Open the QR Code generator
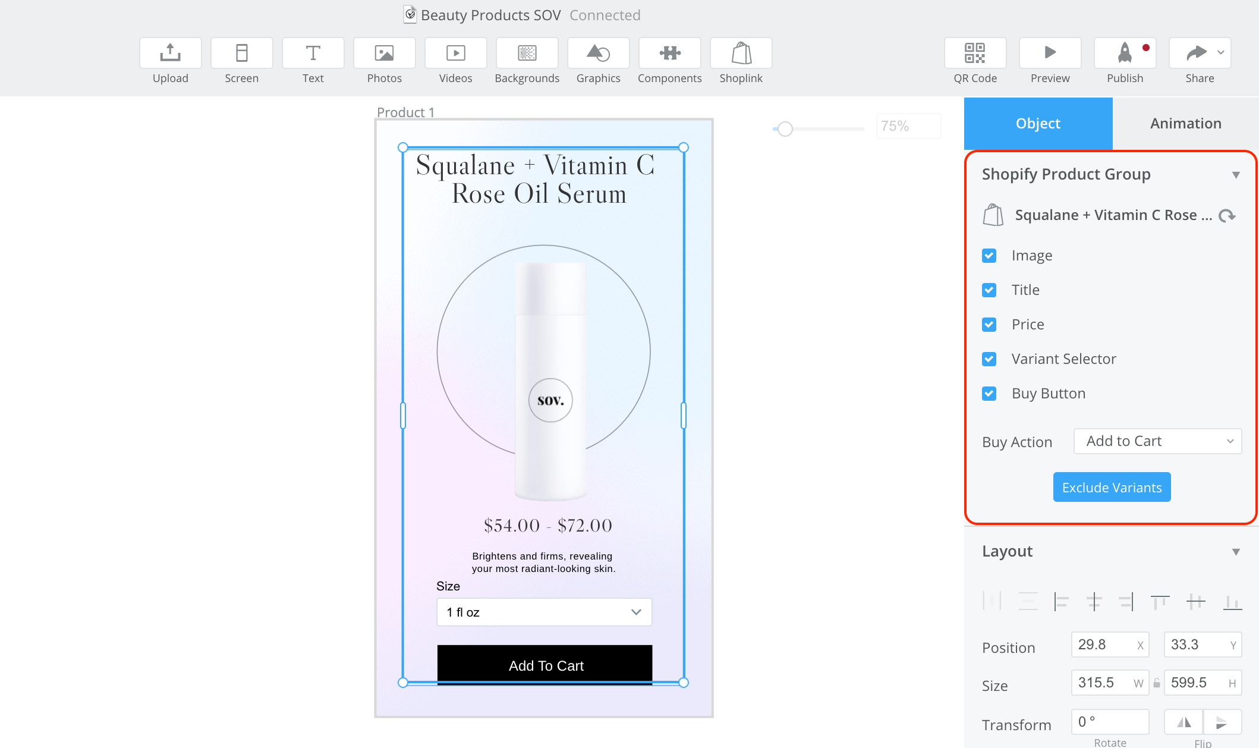The image size is (1259, 748). click(975, 54)
